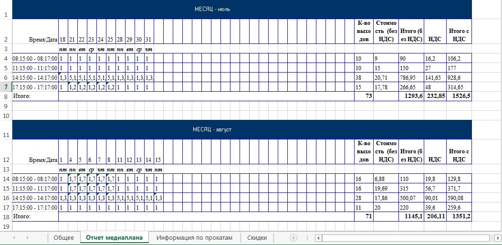Click July Стоимость (без НДС) header
Image resolution: width=502 pixels, height=245 pixels.
pos(386,32)
